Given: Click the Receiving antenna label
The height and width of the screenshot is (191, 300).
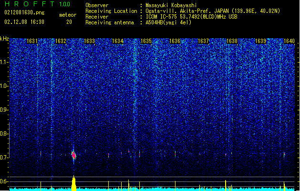Looking at the screenshot, I should 110,22.
